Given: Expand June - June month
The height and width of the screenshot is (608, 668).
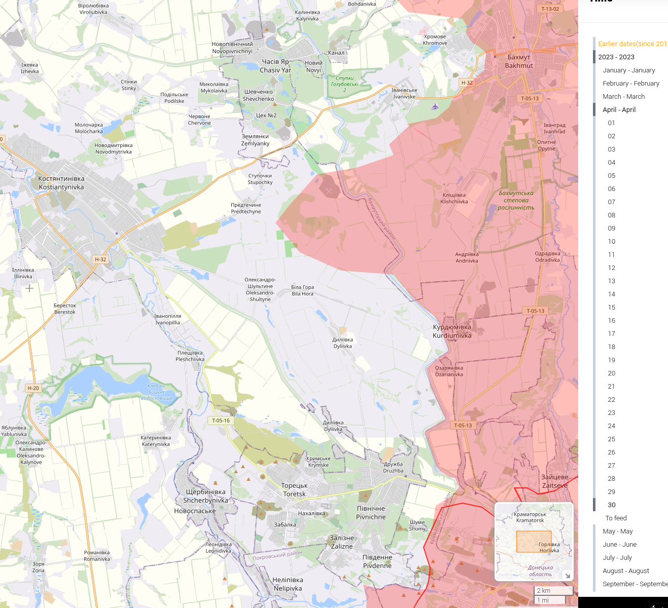Looking at the screenshot, I should pyautogui.click(x=620, y=545).
